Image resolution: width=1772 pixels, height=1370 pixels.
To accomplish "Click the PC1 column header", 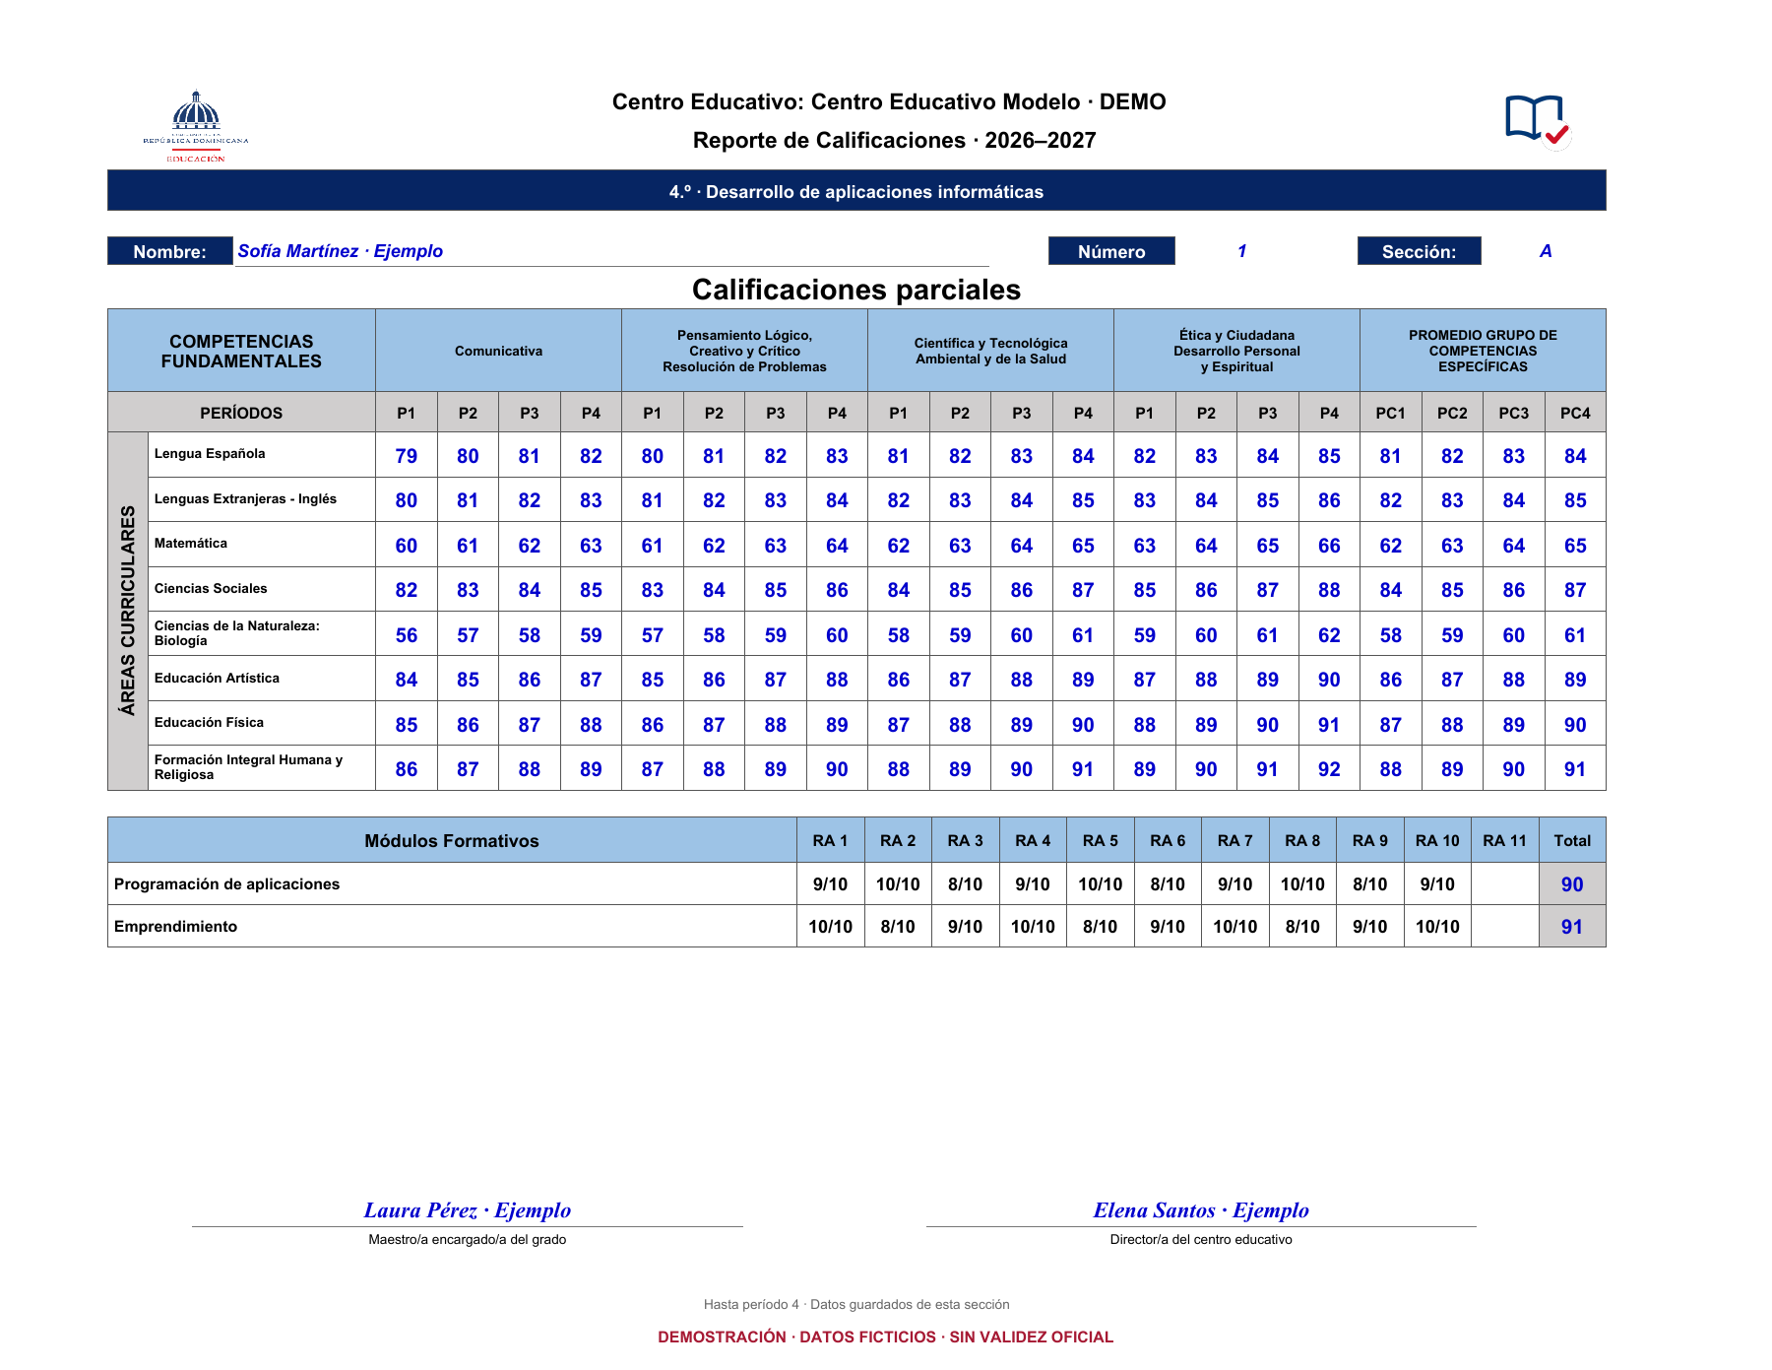I will (x=1390, y=413).
